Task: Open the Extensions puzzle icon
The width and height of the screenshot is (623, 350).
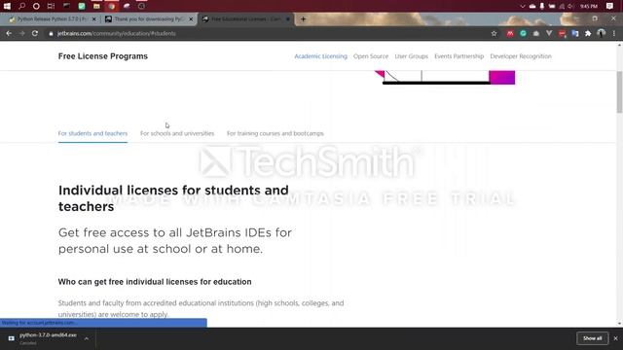Action: (x=588, y=34)
